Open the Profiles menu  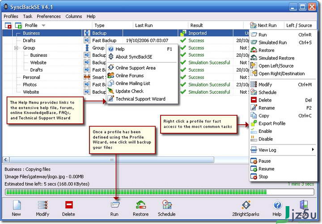point(11,16)
